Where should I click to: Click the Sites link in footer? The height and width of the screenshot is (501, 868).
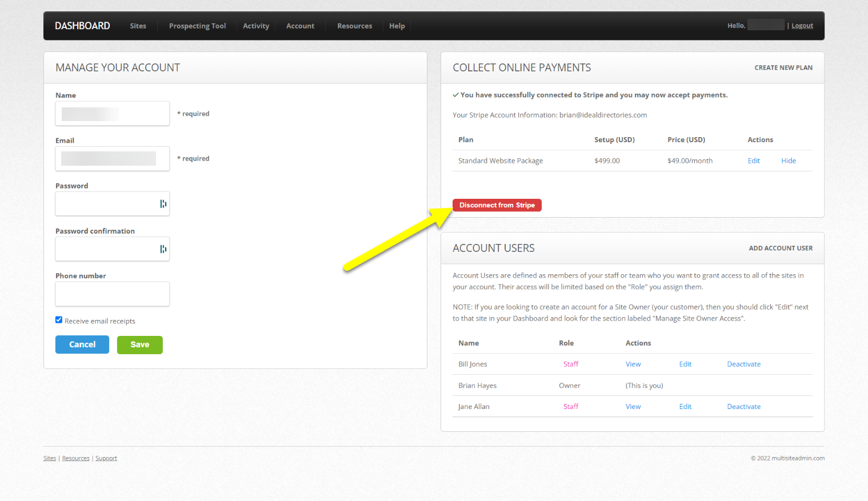[50, 458]
